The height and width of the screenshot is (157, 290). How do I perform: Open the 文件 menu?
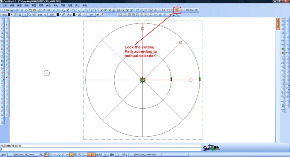5,6
